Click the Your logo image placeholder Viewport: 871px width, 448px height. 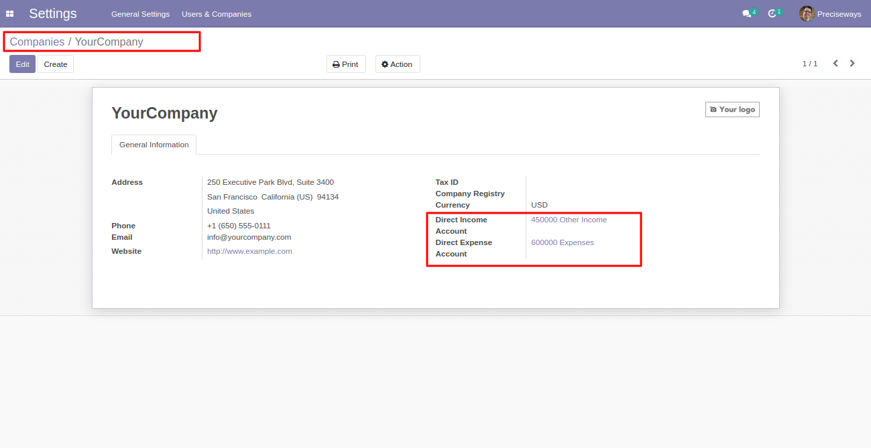pyautogui.click(x=732, y=109)
